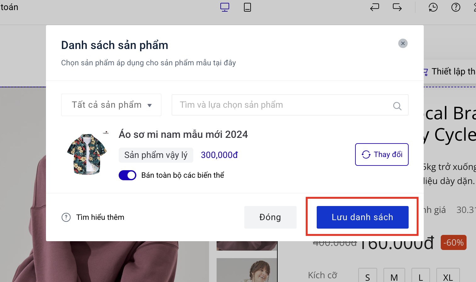Open the Tìm hiểu thêm link
The image size is (476, 282).
point(100,217)
